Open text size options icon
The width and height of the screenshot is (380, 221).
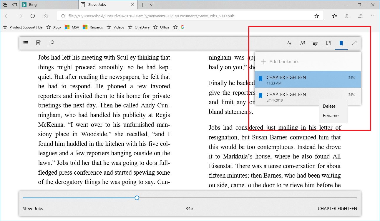pos(289,43)
